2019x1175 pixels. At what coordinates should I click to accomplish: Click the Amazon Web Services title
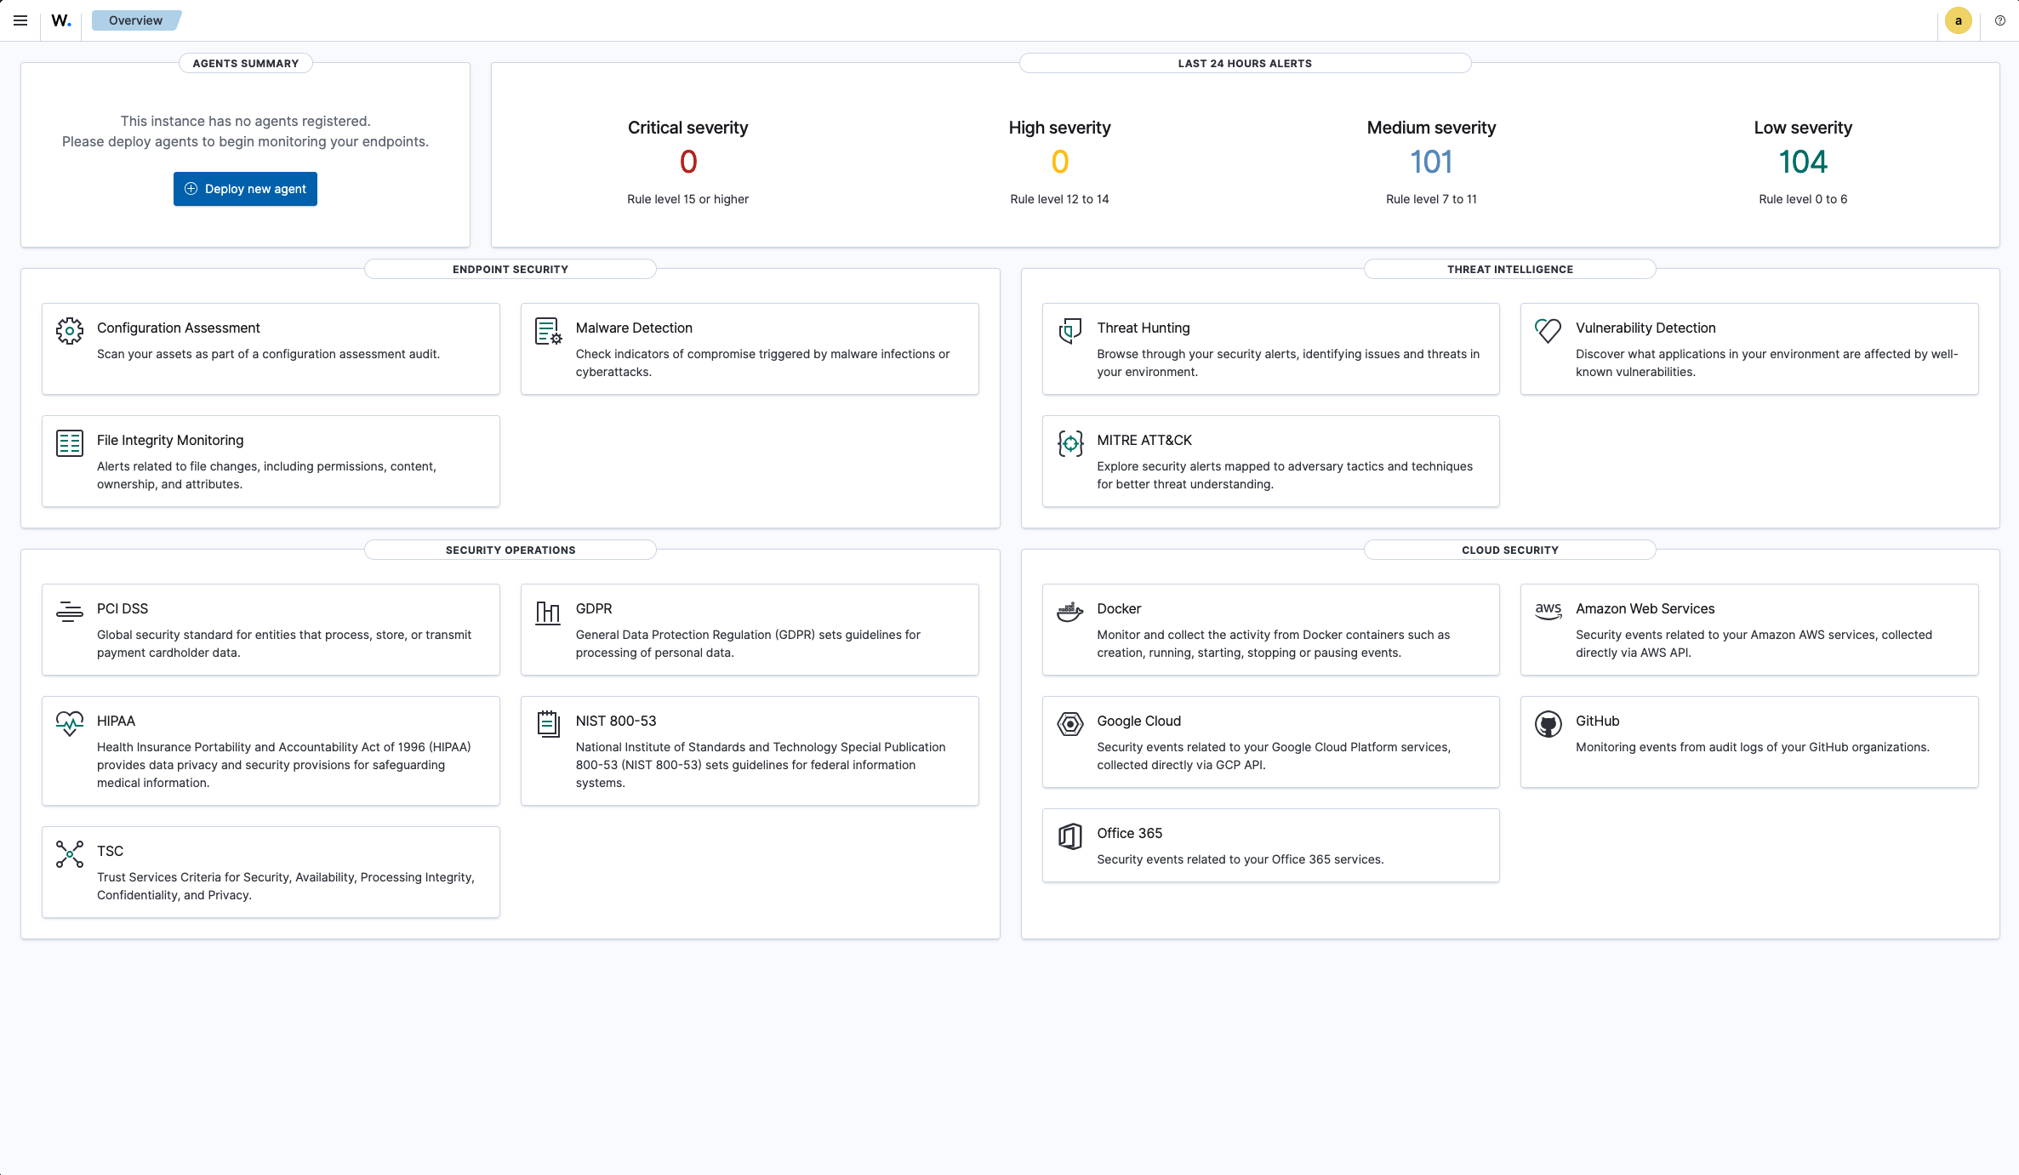[x=1645, y=608]
